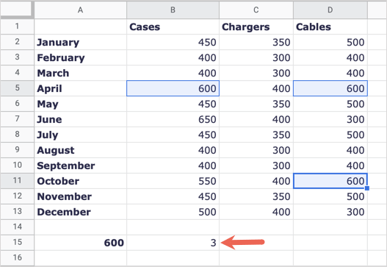The image size is (387, 267).
Task: Select the June Cases cell with 650
Action: click(173, 119)
